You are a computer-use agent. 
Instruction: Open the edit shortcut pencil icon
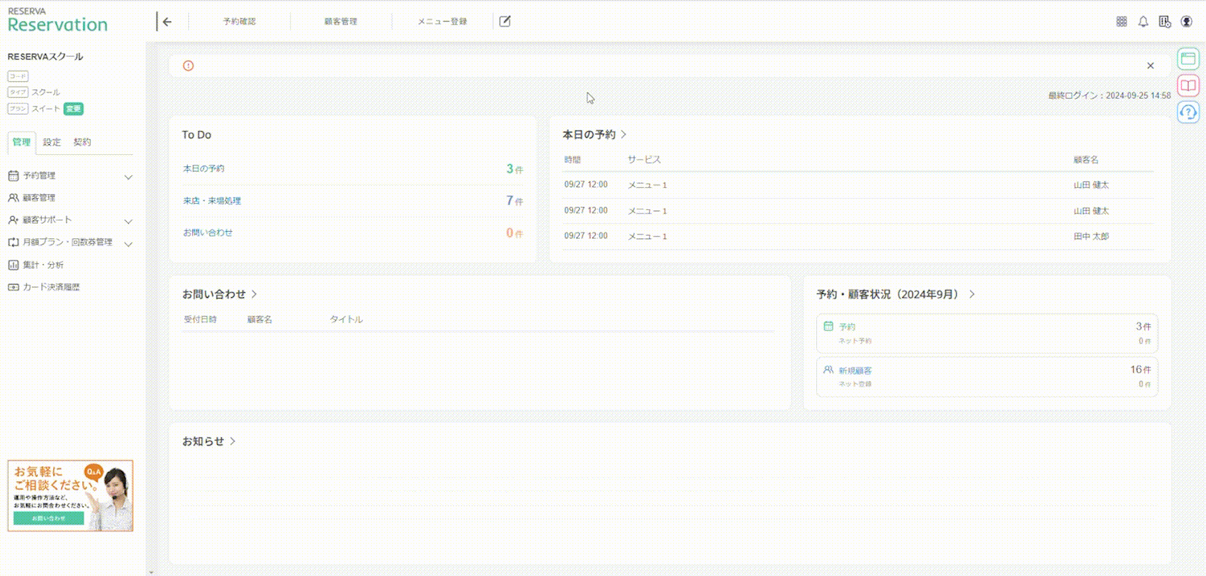pos(505,22)
